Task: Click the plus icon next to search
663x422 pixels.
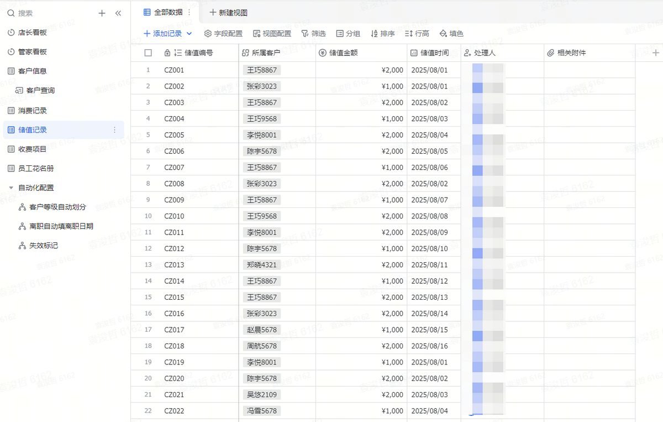Action: [102, 13]
